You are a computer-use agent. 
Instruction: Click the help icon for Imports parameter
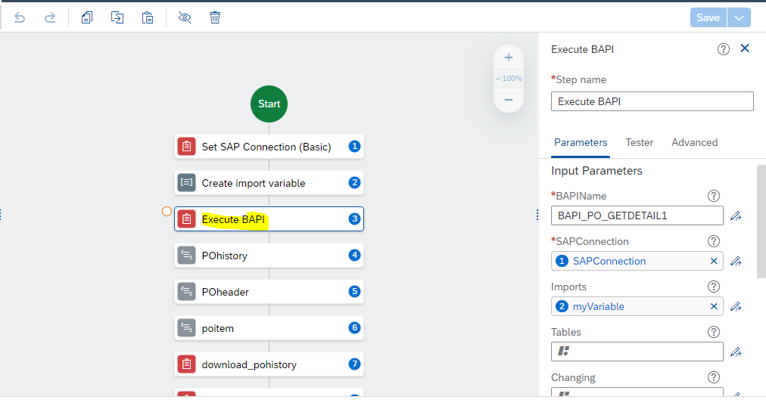click(x=714, y=287)
